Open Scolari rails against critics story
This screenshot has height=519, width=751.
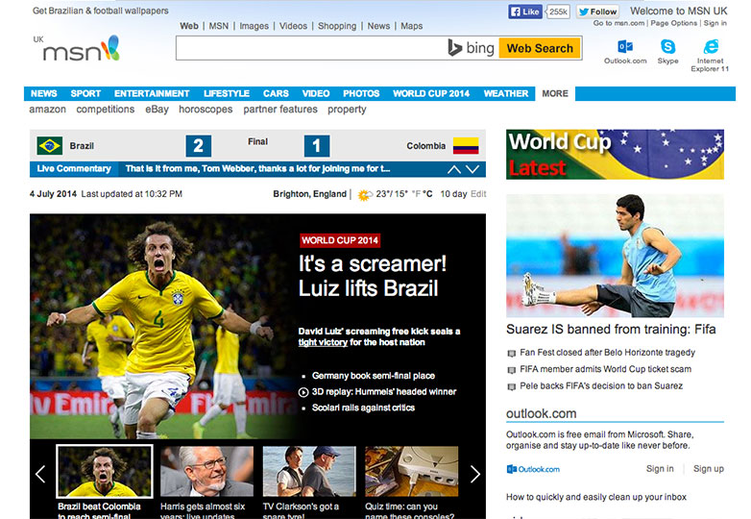(x=364, y=408)
